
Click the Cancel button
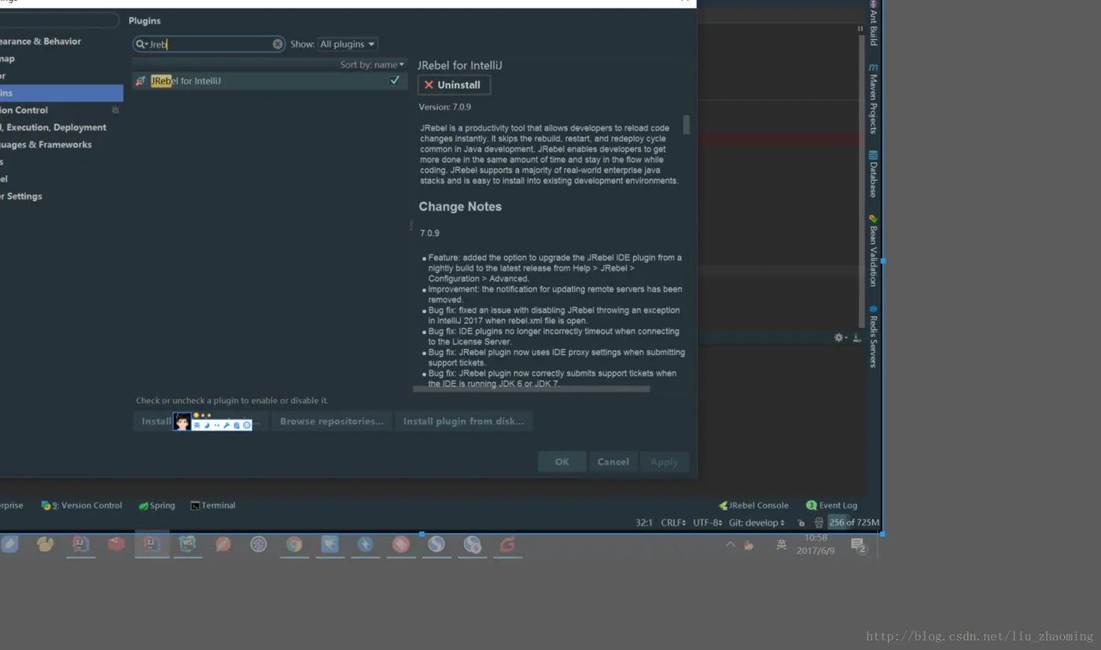pyautogui.click(x=613, y=462)
